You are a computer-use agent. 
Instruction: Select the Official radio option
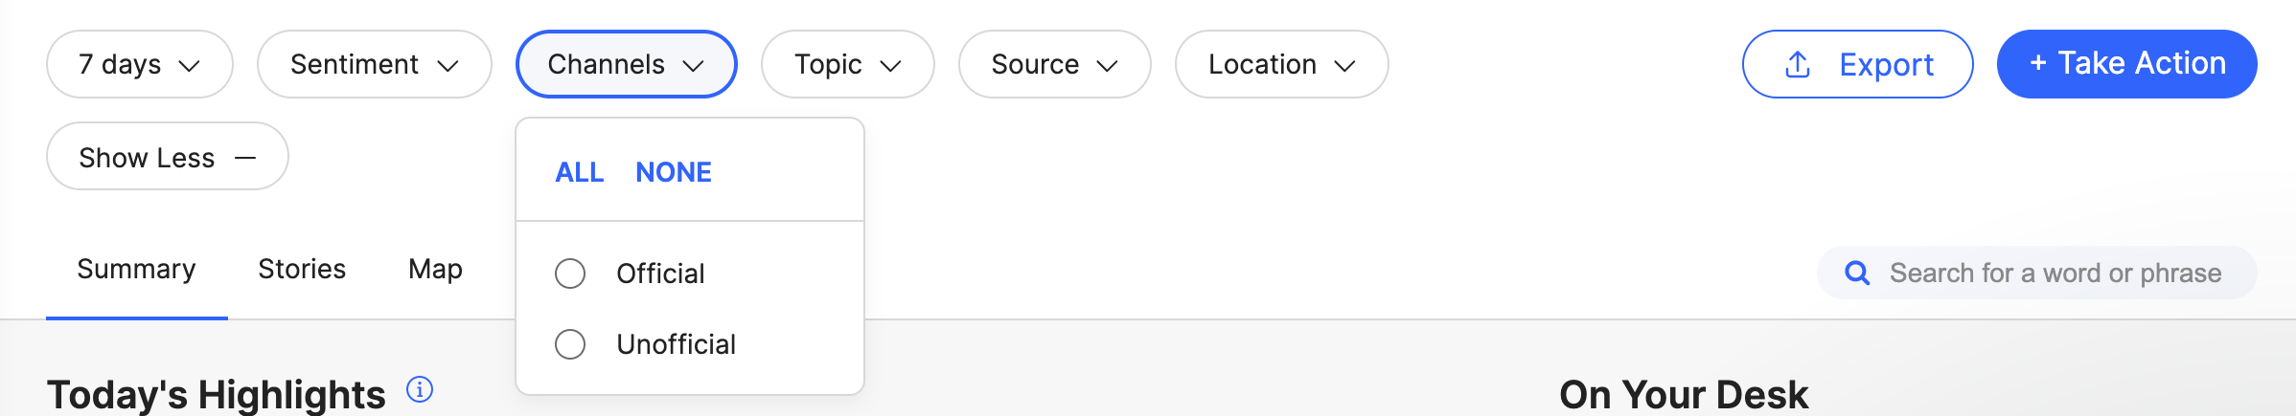point(570,274)
